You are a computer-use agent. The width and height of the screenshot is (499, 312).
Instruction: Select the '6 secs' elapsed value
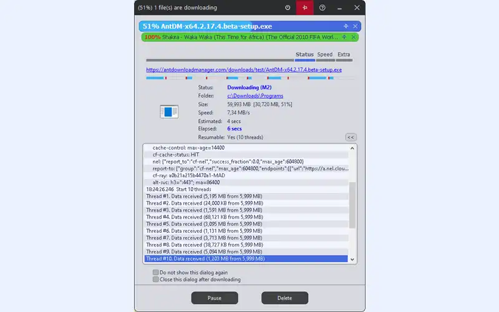tap(235, 129)
